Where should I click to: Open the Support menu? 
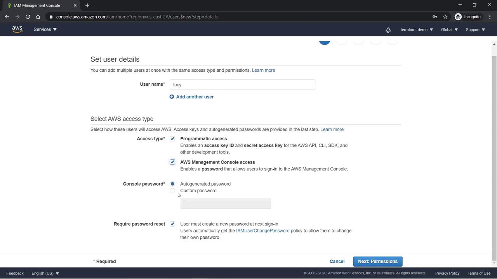click(x=475, y=29)
